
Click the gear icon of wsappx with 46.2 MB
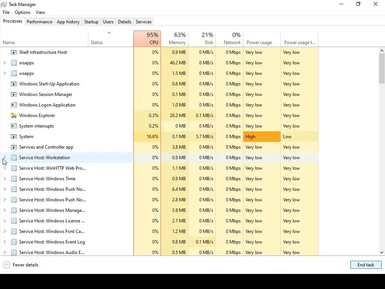[14, 63]
